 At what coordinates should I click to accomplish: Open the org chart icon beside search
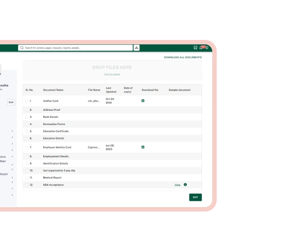[136, 48]
